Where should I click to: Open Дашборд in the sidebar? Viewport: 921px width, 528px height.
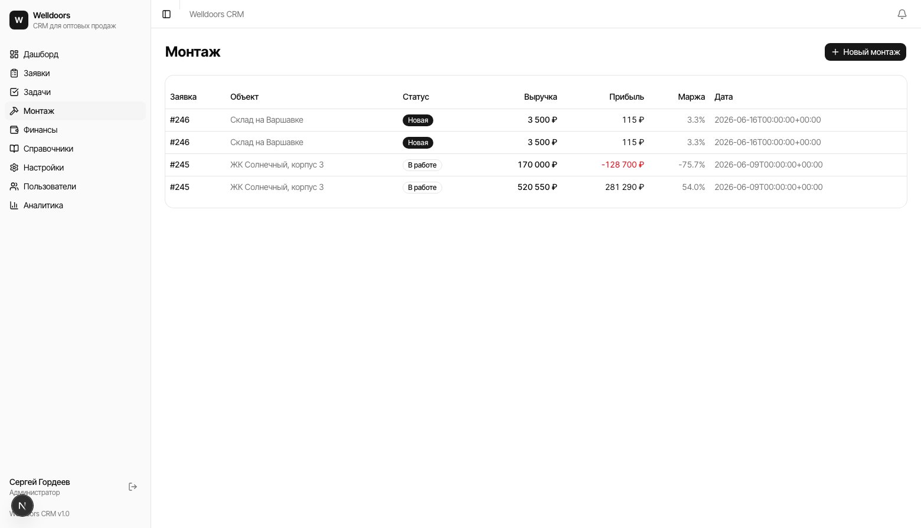pos(75,54)
